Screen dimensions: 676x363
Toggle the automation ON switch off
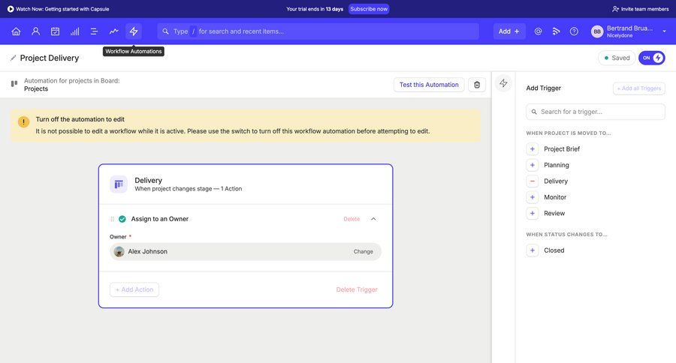(651, 58)
